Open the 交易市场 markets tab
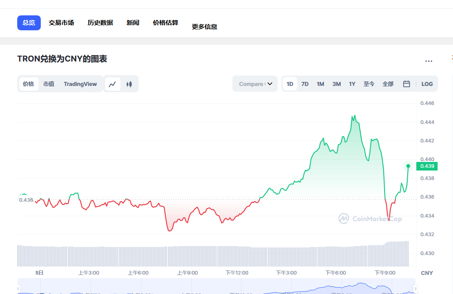Screen dimensions: 453x294 pos(61,23)
